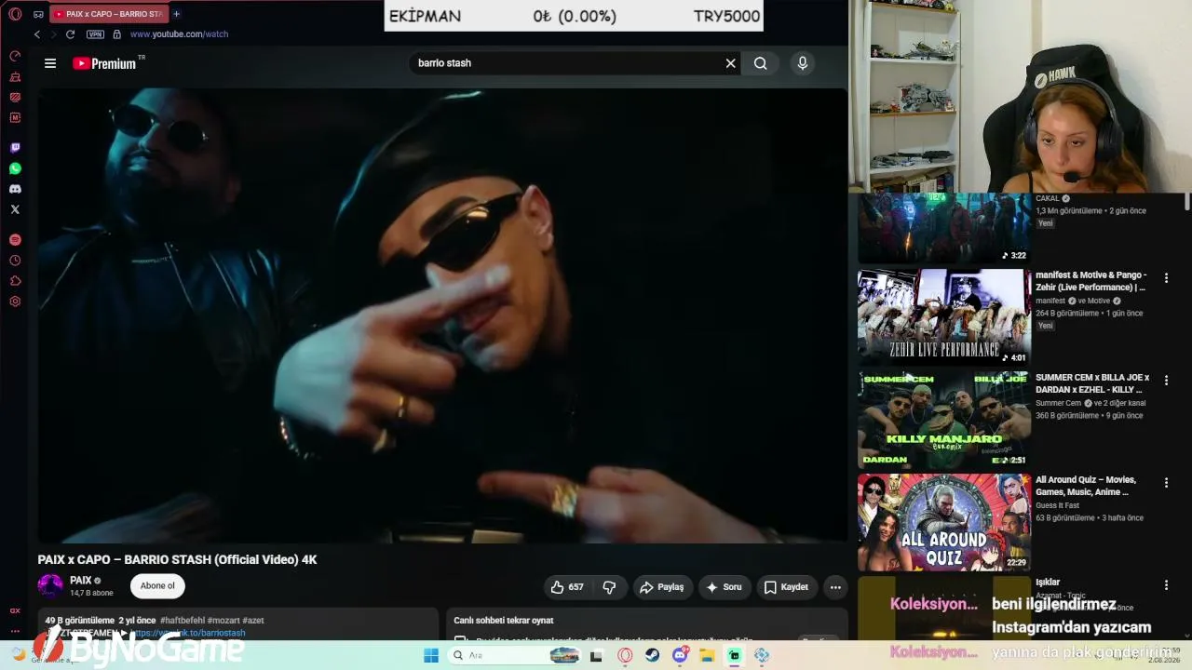
Task: Open Discord from the taskbar
Action: click(x=680, y=656)
